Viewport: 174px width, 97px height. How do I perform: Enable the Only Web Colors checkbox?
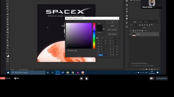coord(67,51)
